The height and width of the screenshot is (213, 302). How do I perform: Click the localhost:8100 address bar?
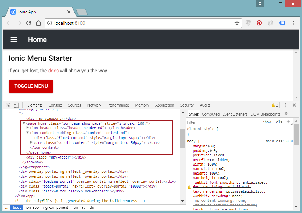[x=143, y=23]
